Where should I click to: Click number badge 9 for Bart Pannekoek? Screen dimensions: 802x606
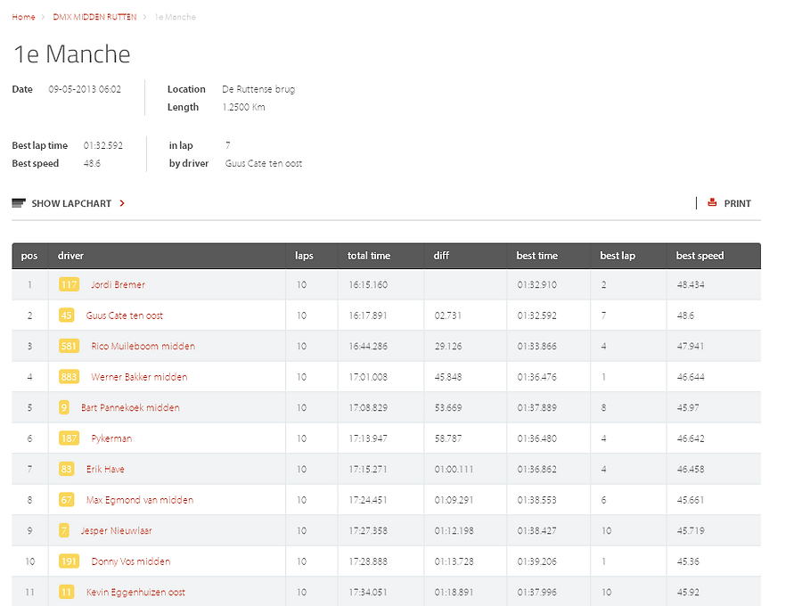coord(64,407)
